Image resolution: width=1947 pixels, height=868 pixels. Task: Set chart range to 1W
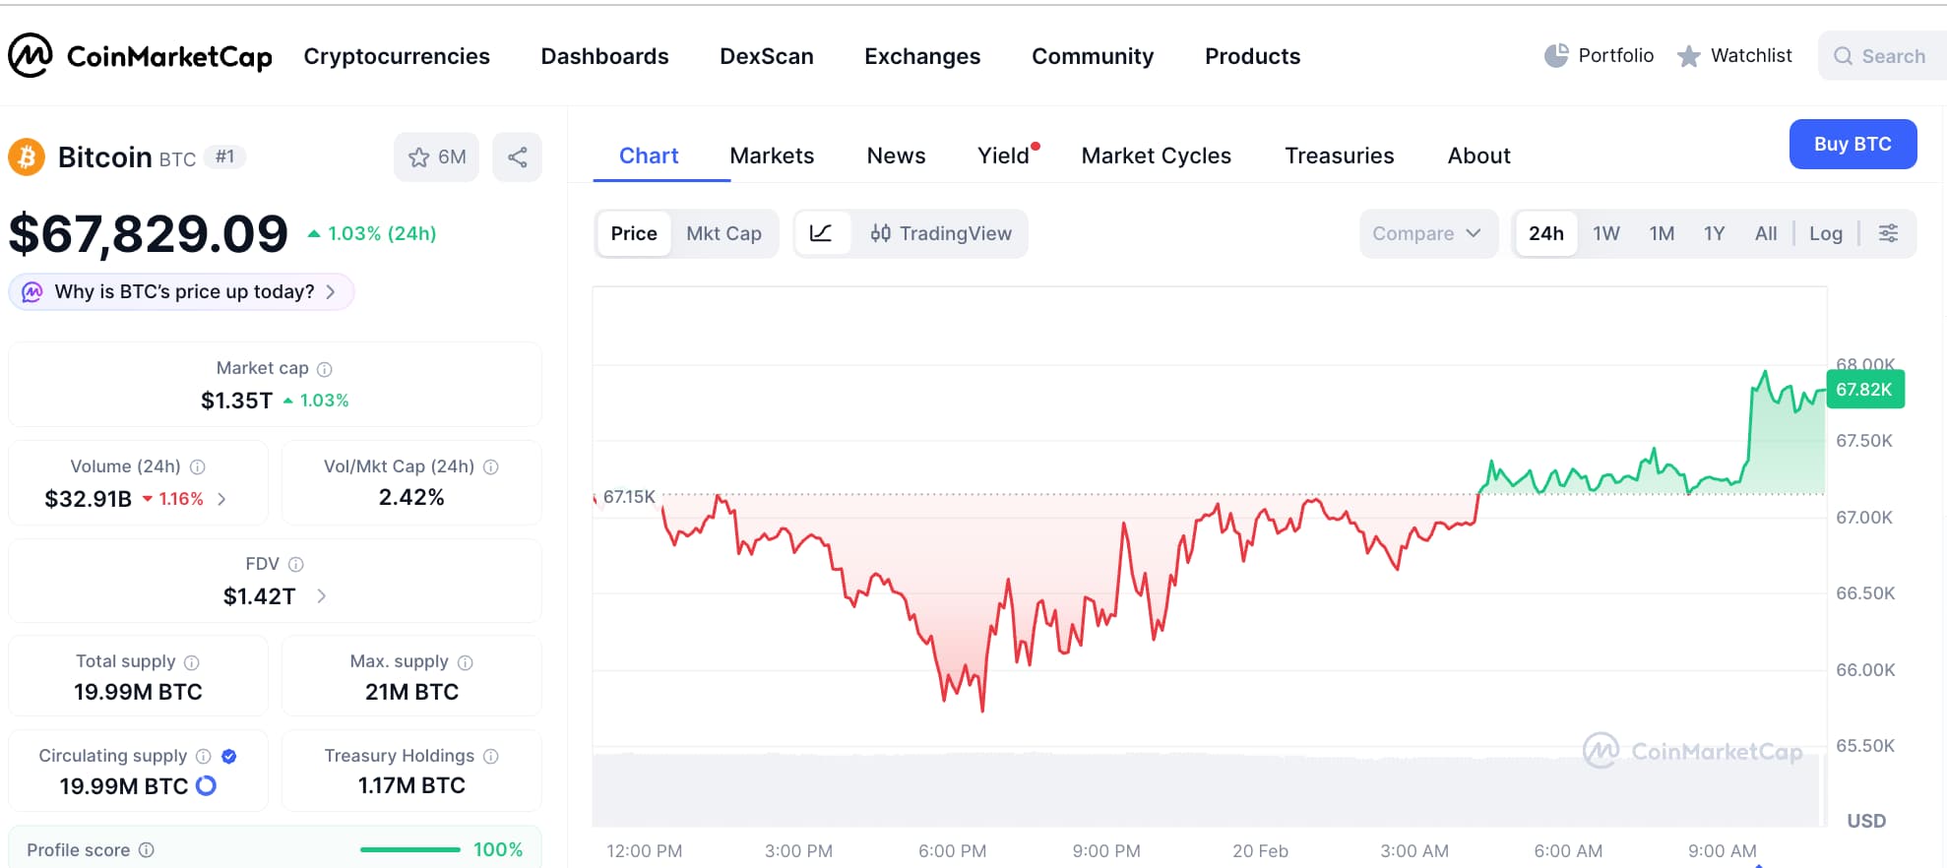[x=1606, y=233]
